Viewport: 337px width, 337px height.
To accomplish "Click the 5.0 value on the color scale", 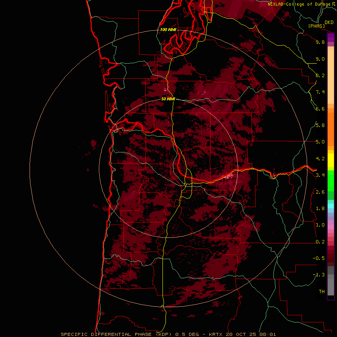I will [320, 142].
